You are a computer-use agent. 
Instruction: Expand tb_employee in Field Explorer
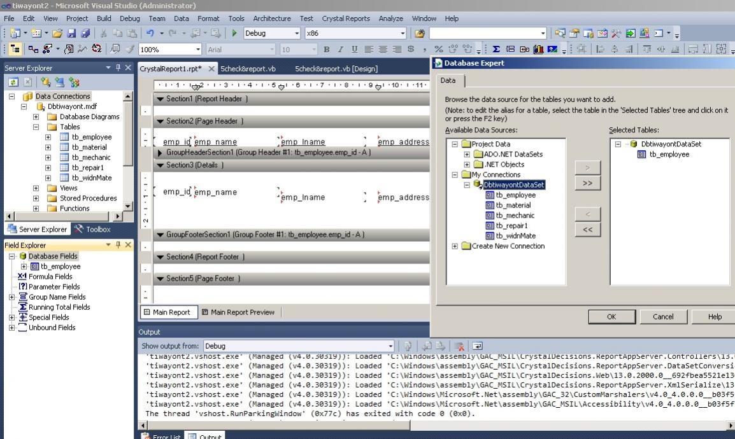coord(24,267)
